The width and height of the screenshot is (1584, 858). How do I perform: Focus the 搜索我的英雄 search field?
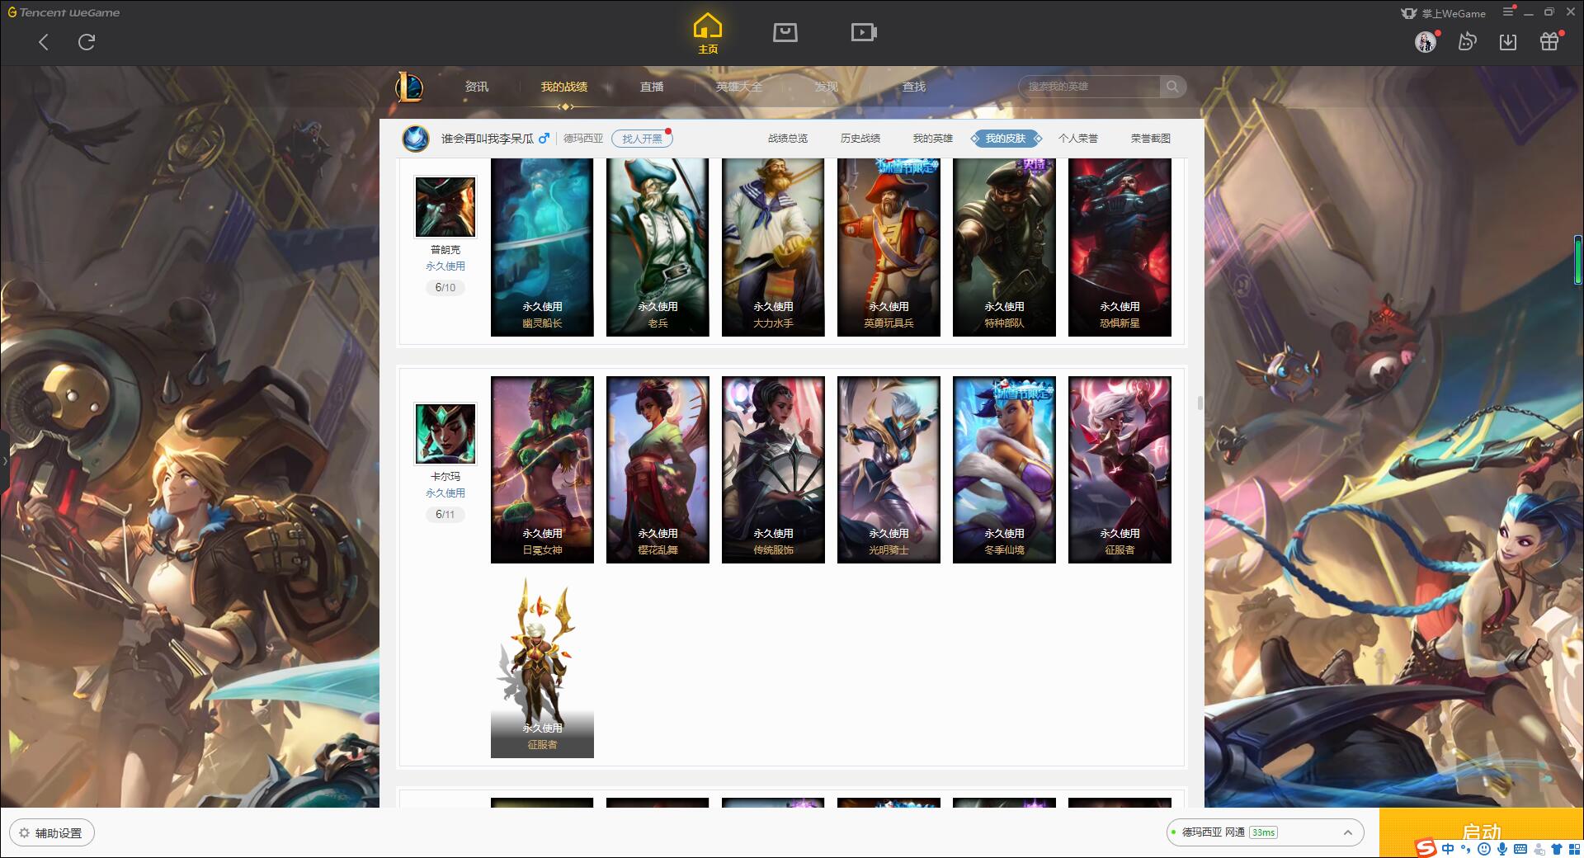pyautogui.click(x=1089, y=87)
